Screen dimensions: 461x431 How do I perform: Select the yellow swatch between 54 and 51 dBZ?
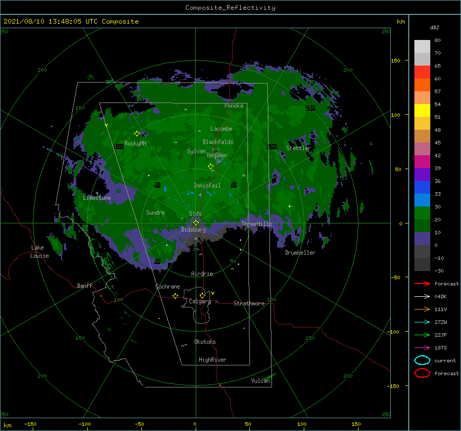422,111
